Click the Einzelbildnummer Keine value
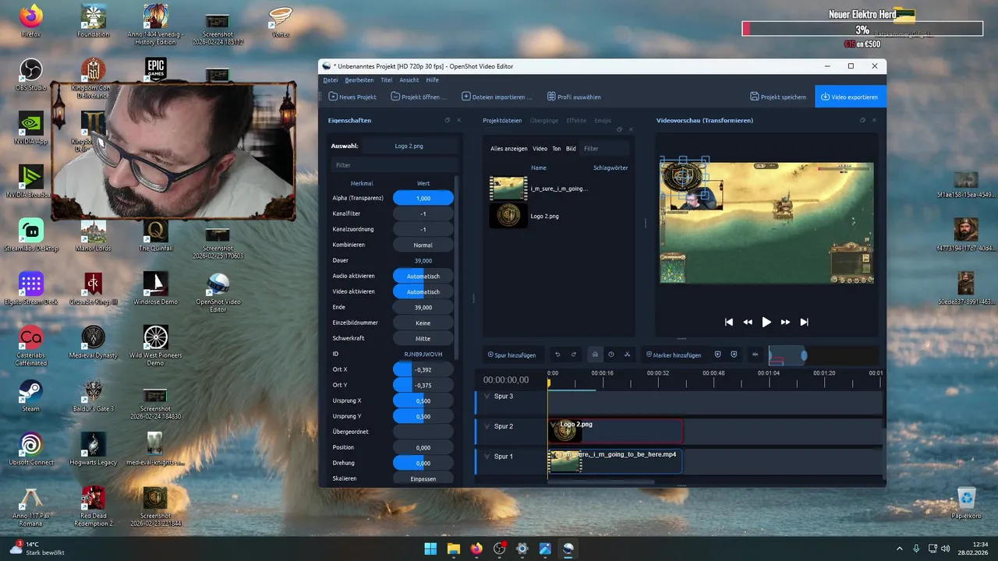Screen dimensions: 998x561 click(x=423, y=323)
